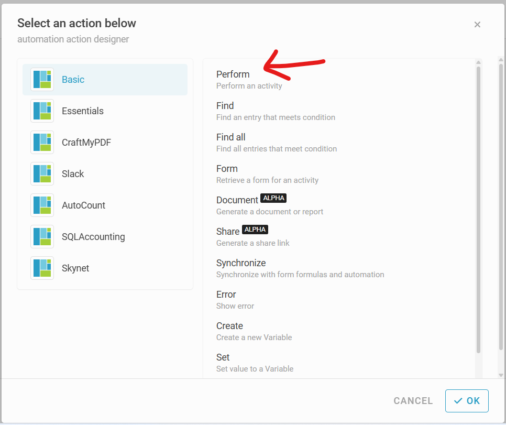Click the Skynet integration icon

pos(42,268)
